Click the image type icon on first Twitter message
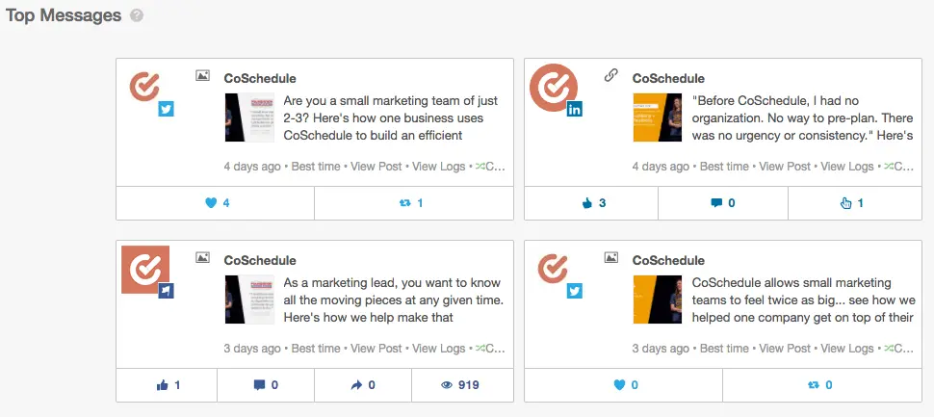Screen dimensions: 934x417 (202, 75)
